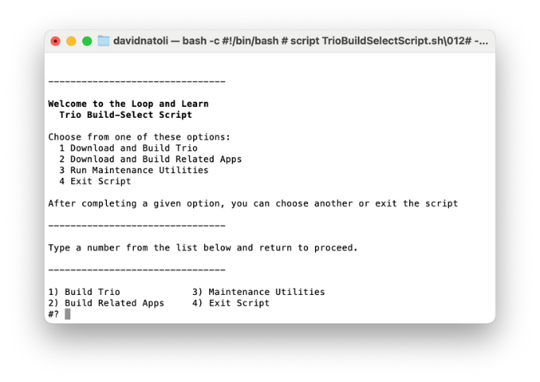Click the 'After completing a given option' sentence
The height and width of the screenshot is (382, 540).
pyautogui.click(x=253, y=203)
